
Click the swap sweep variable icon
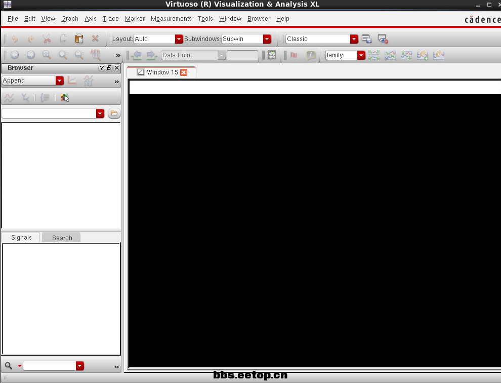tap(406, 55)
